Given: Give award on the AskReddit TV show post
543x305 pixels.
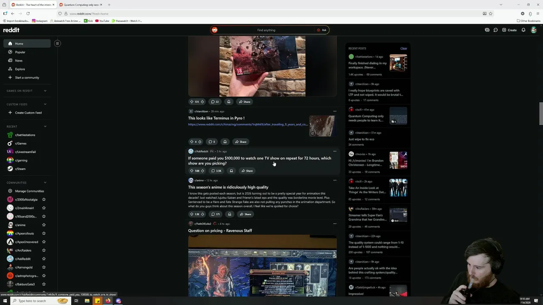Looking at the screenshot, I should pos(231,171).
